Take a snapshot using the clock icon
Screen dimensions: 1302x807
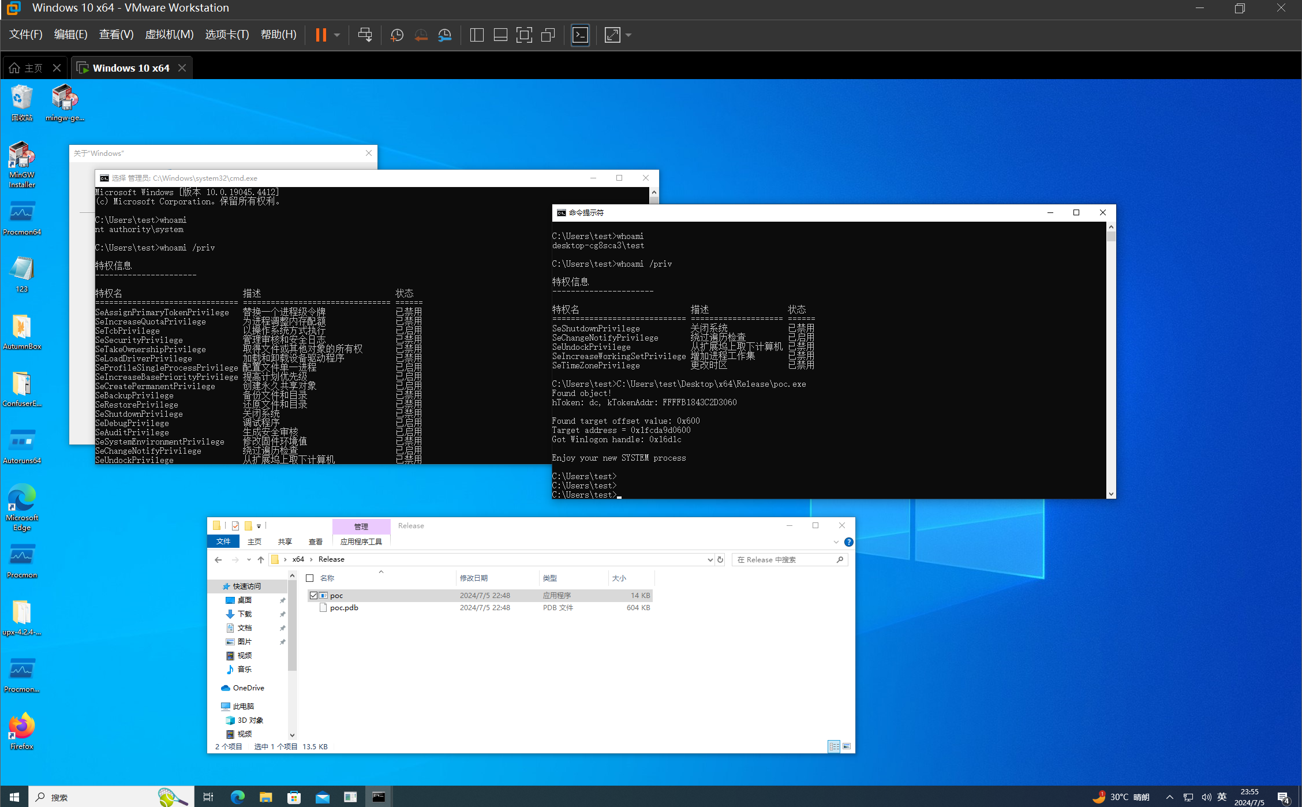click(x=397, y=35)
